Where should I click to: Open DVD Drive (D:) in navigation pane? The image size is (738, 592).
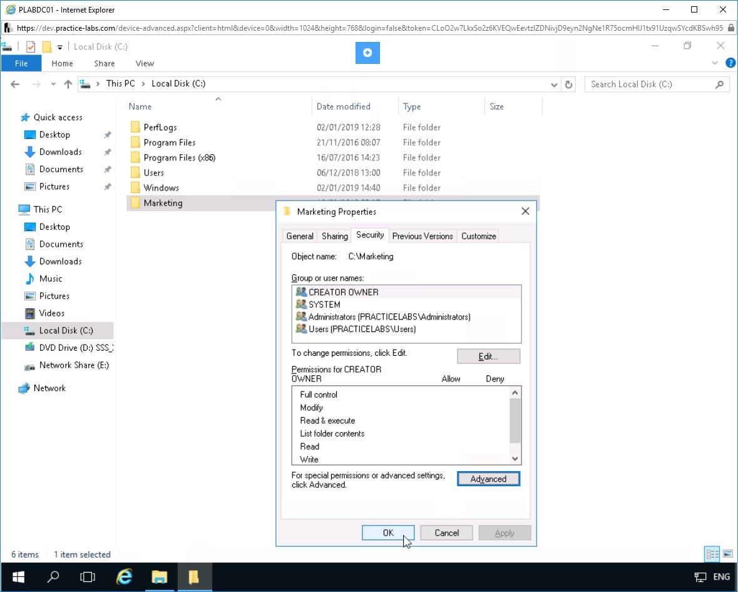[76, 348]
